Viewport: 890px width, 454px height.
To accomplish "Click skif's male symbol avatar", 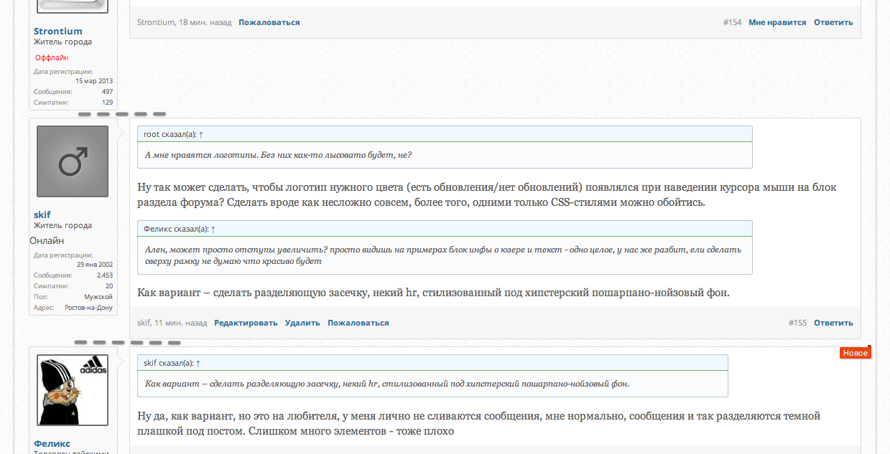I will pos(73,161).
